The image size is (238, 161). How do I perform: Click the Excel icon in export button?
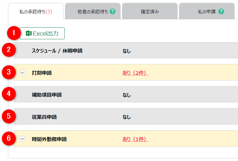[x=29, y=34]
